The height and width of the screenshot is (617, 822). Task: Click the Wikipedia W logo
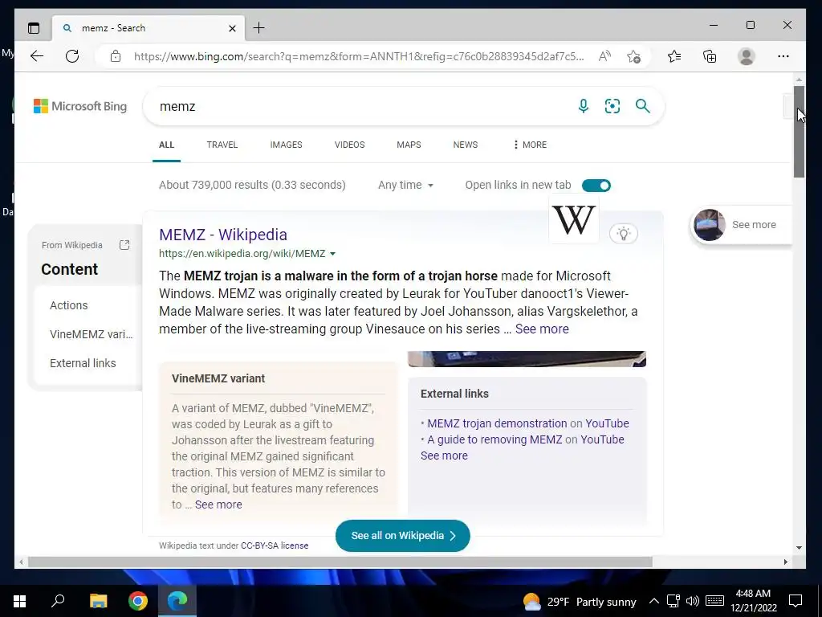[x=574, y=219]
